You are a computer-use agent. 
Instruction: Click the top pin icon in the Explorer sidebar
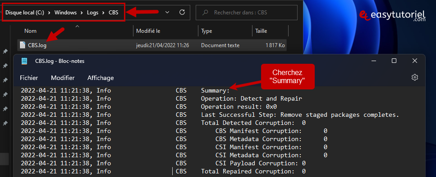tap(5, 52)
